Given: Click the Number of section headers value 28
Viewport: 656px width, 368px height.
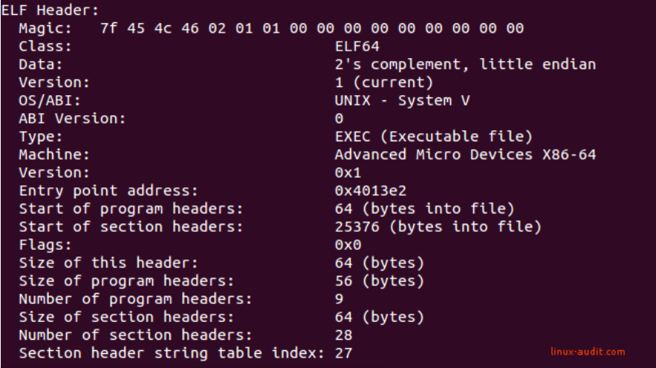Looking at the screenshot, I should point(343,335).
